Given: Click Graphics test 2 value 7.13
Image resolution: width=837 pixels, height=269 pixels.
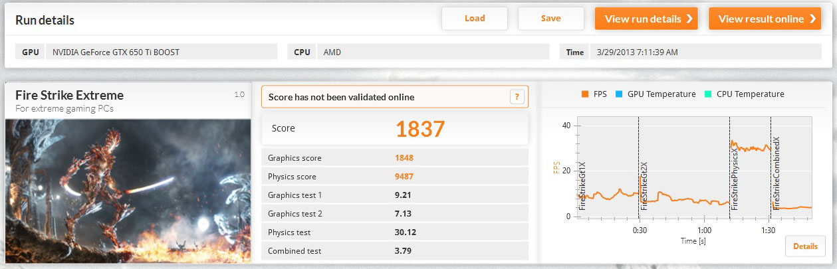Looking at the screenshot, I should click(x=404, y=214).
